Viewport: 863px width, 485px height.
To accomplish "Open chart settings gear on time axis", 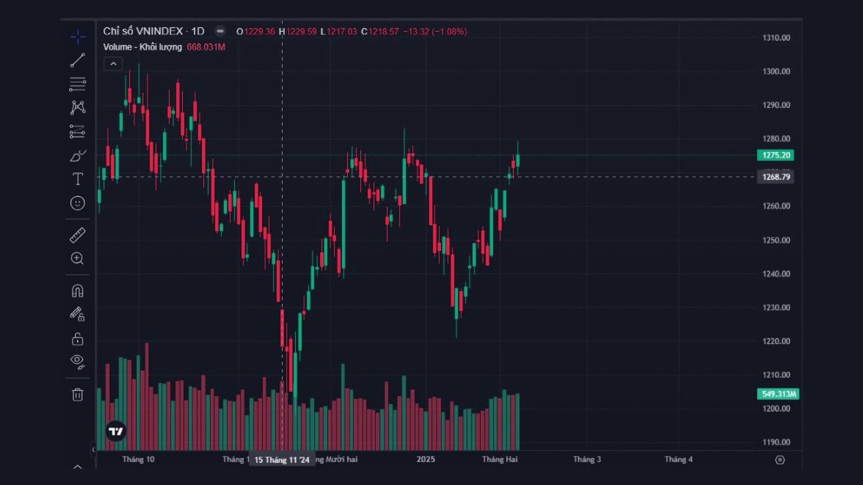I will point(780,460).
